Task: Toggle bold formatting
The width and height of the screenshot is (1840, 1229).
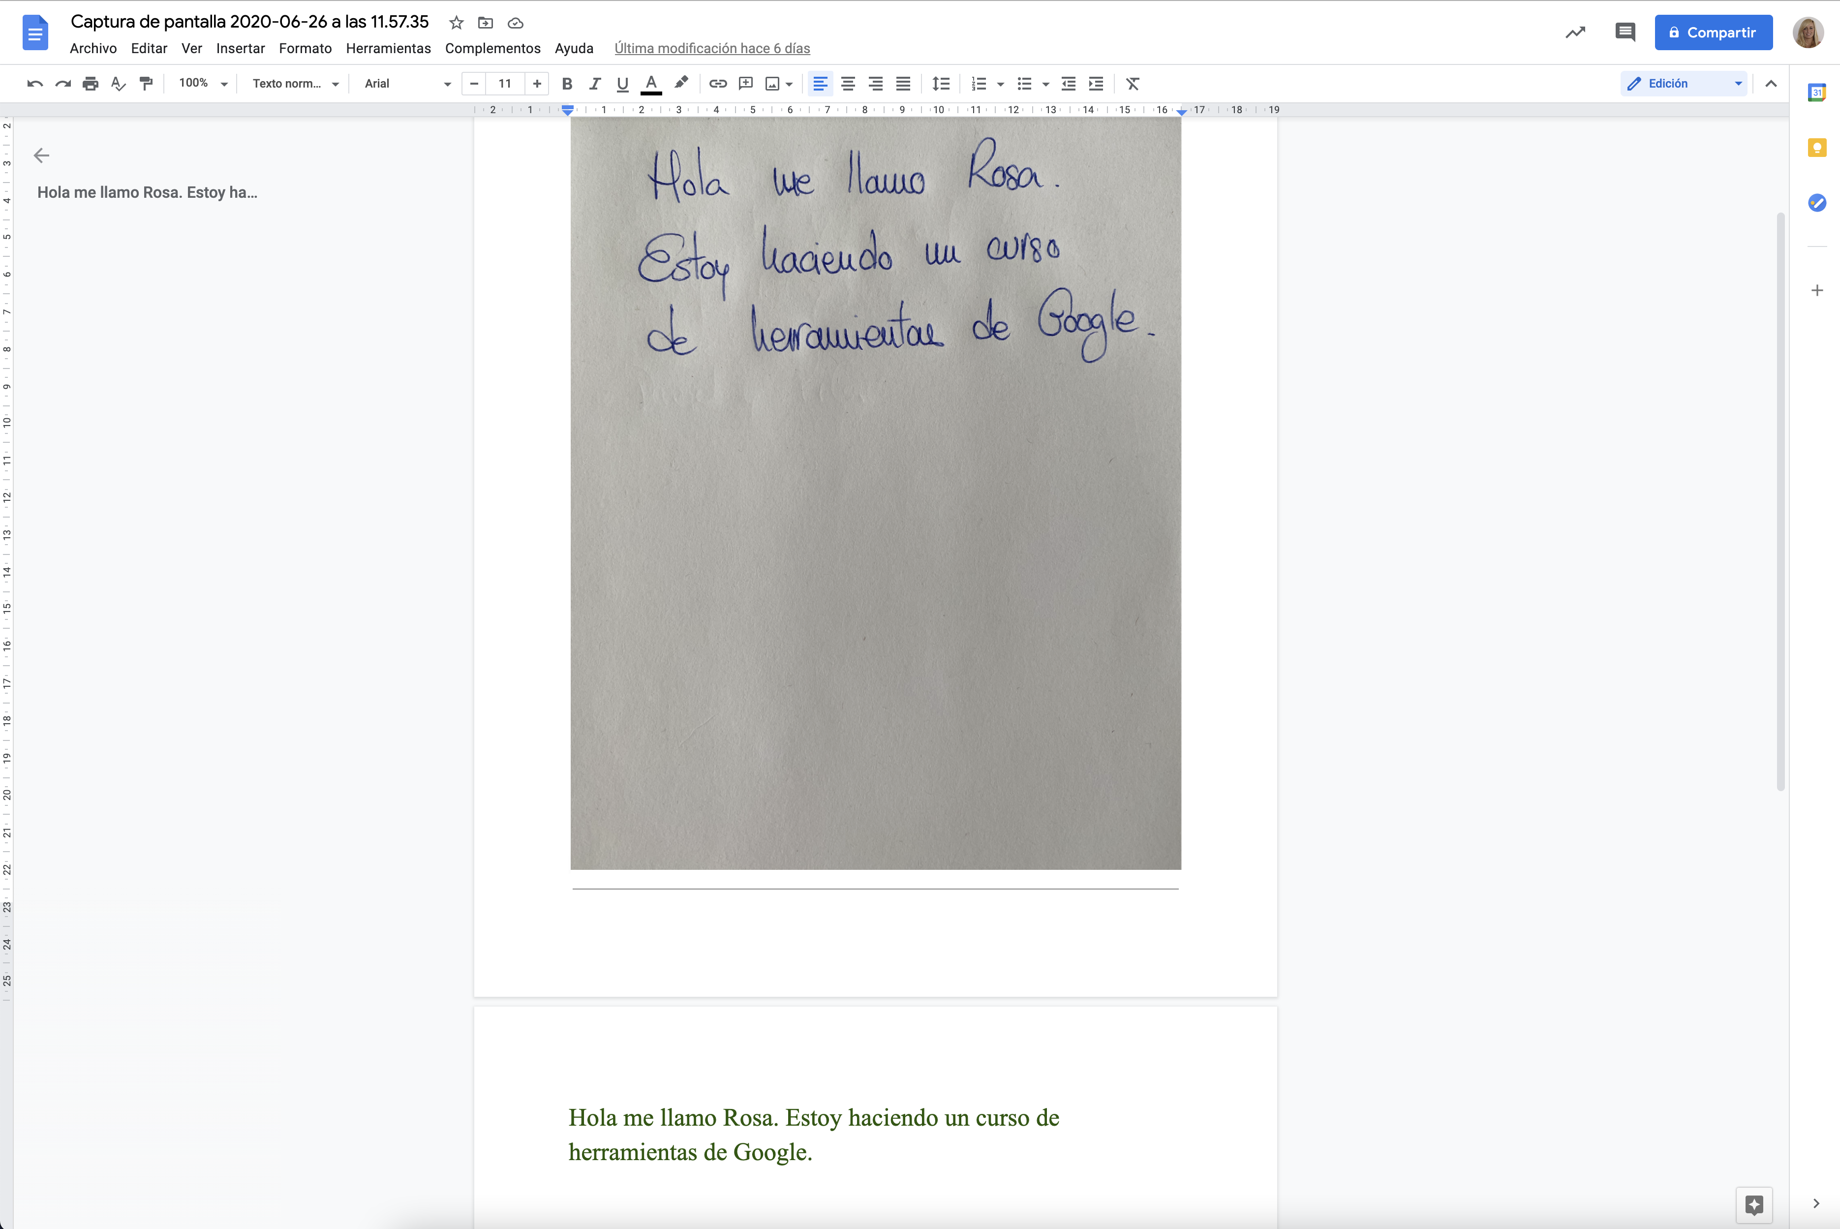Action: pos(567,84)
